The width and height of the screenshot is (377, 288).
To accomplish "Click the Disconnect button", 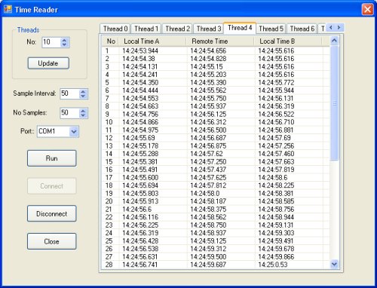I will [x=51, y=213].
